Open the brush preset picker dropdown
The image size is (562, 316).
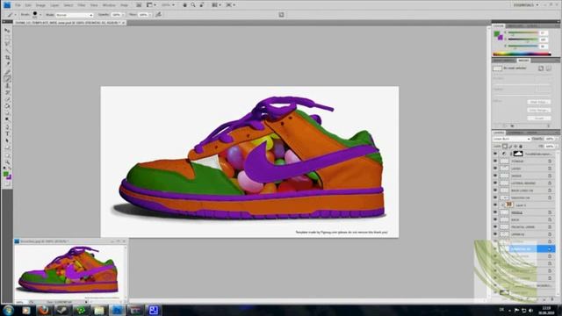coord(40,15)
